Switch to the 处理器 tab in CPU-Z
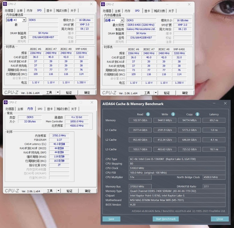The image size is (234, 228). 9,11
